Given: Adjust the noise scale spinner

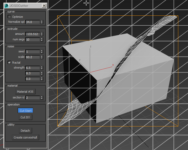Looking at the screenshot, I should pos(42,57).
